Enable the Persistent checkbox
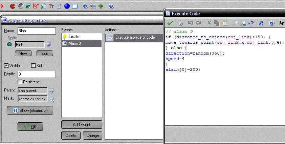Image resolution: width=285 pixels, height=144 pixels. [x=20, y=82]
